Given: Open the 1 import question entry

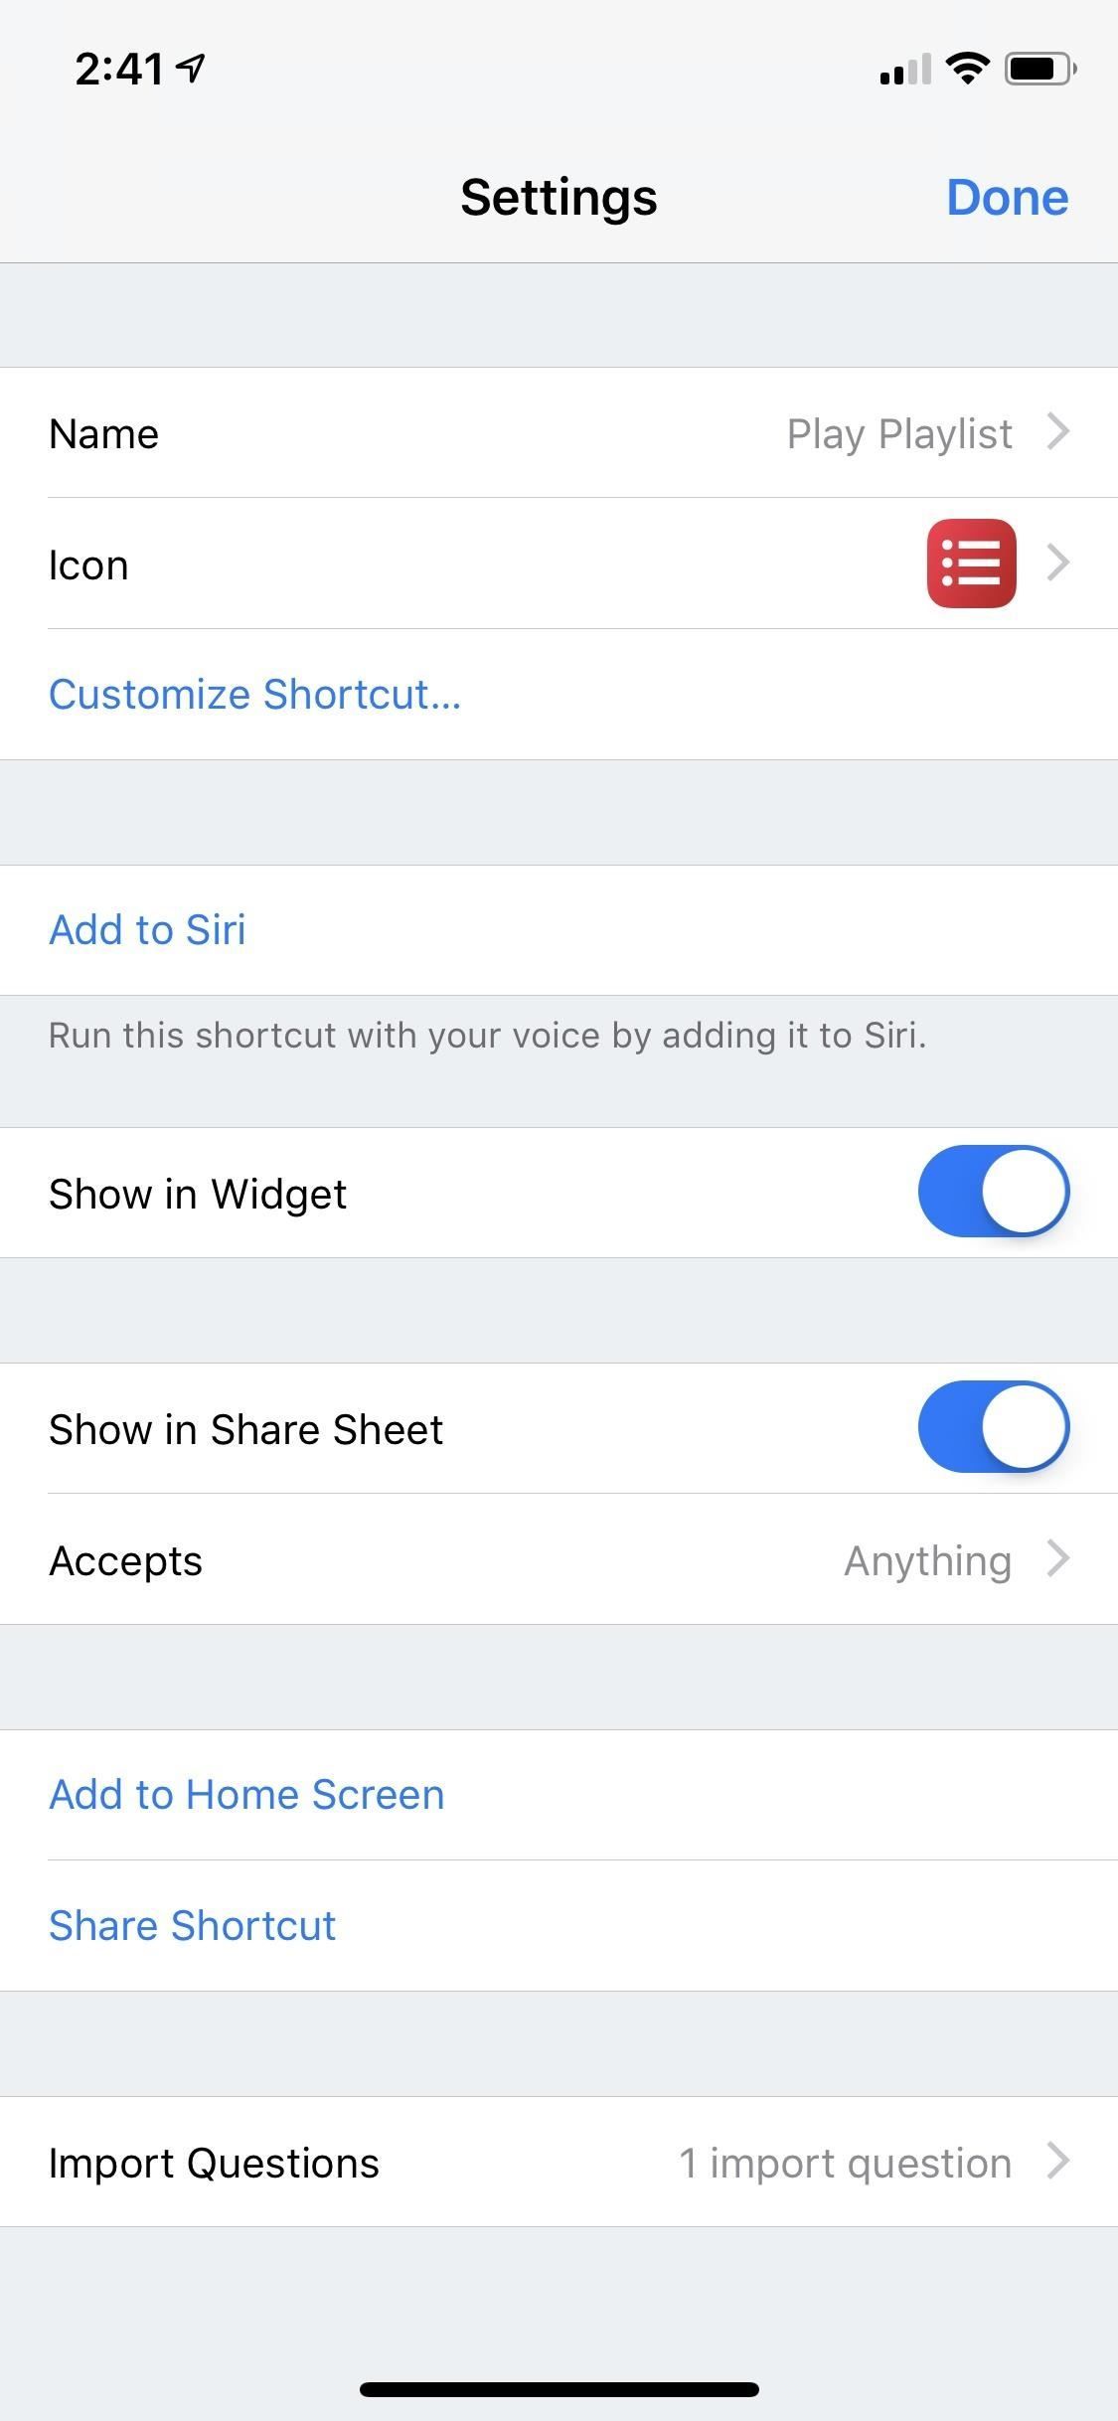Looking at the screenshot, I should tap(845, 2163).
